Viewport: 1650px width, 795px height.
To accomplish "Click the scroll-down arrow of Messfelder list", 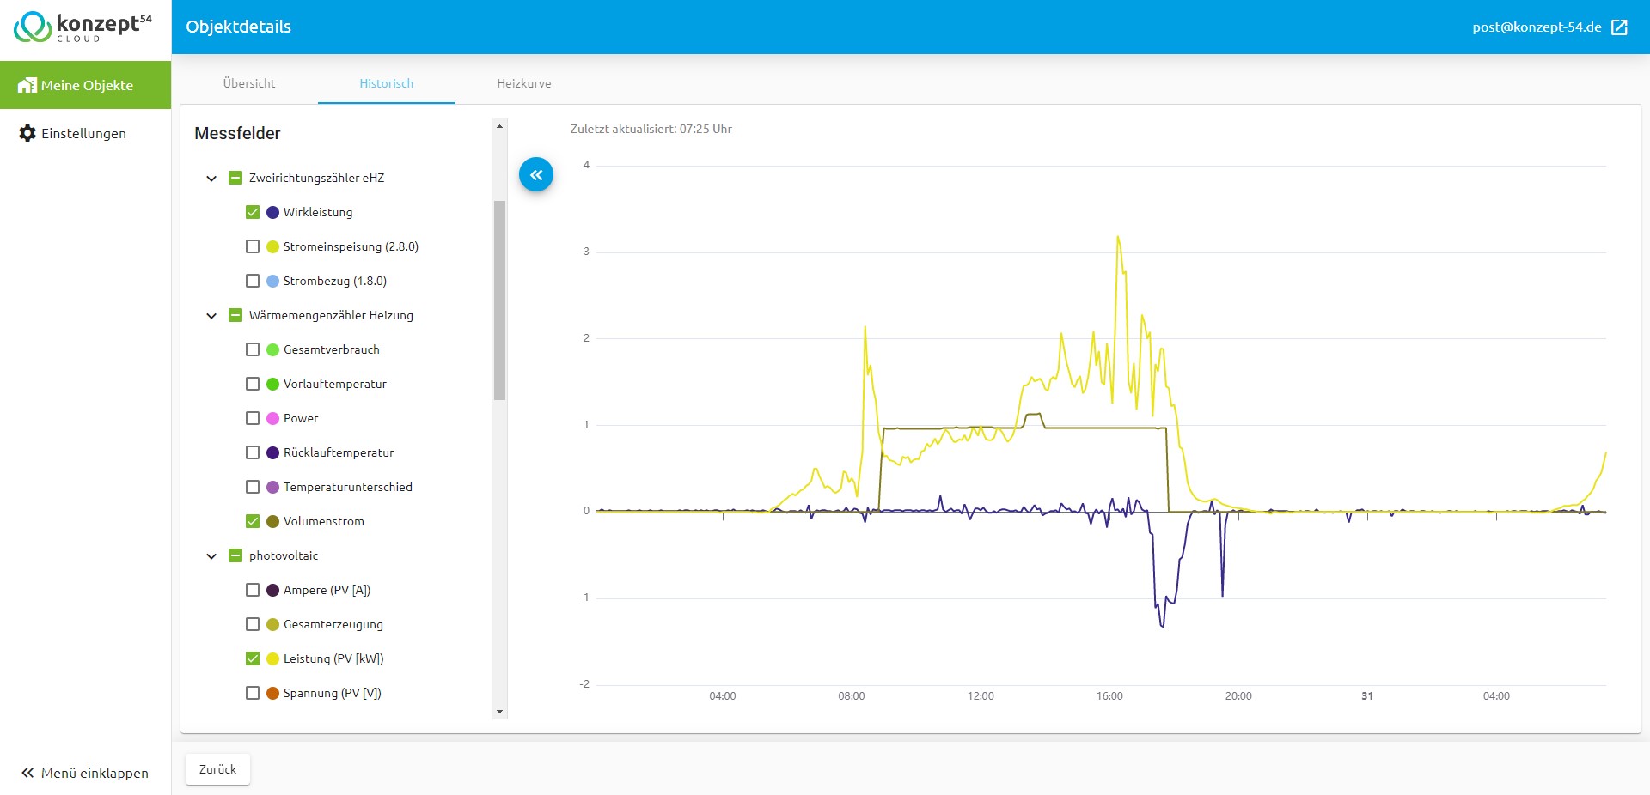I will click(499, 712).
